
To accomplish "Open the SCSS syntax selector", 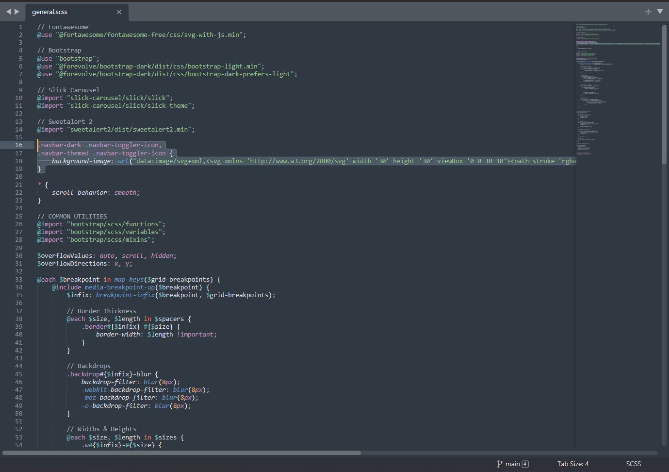I will click(x=633, y=464).
